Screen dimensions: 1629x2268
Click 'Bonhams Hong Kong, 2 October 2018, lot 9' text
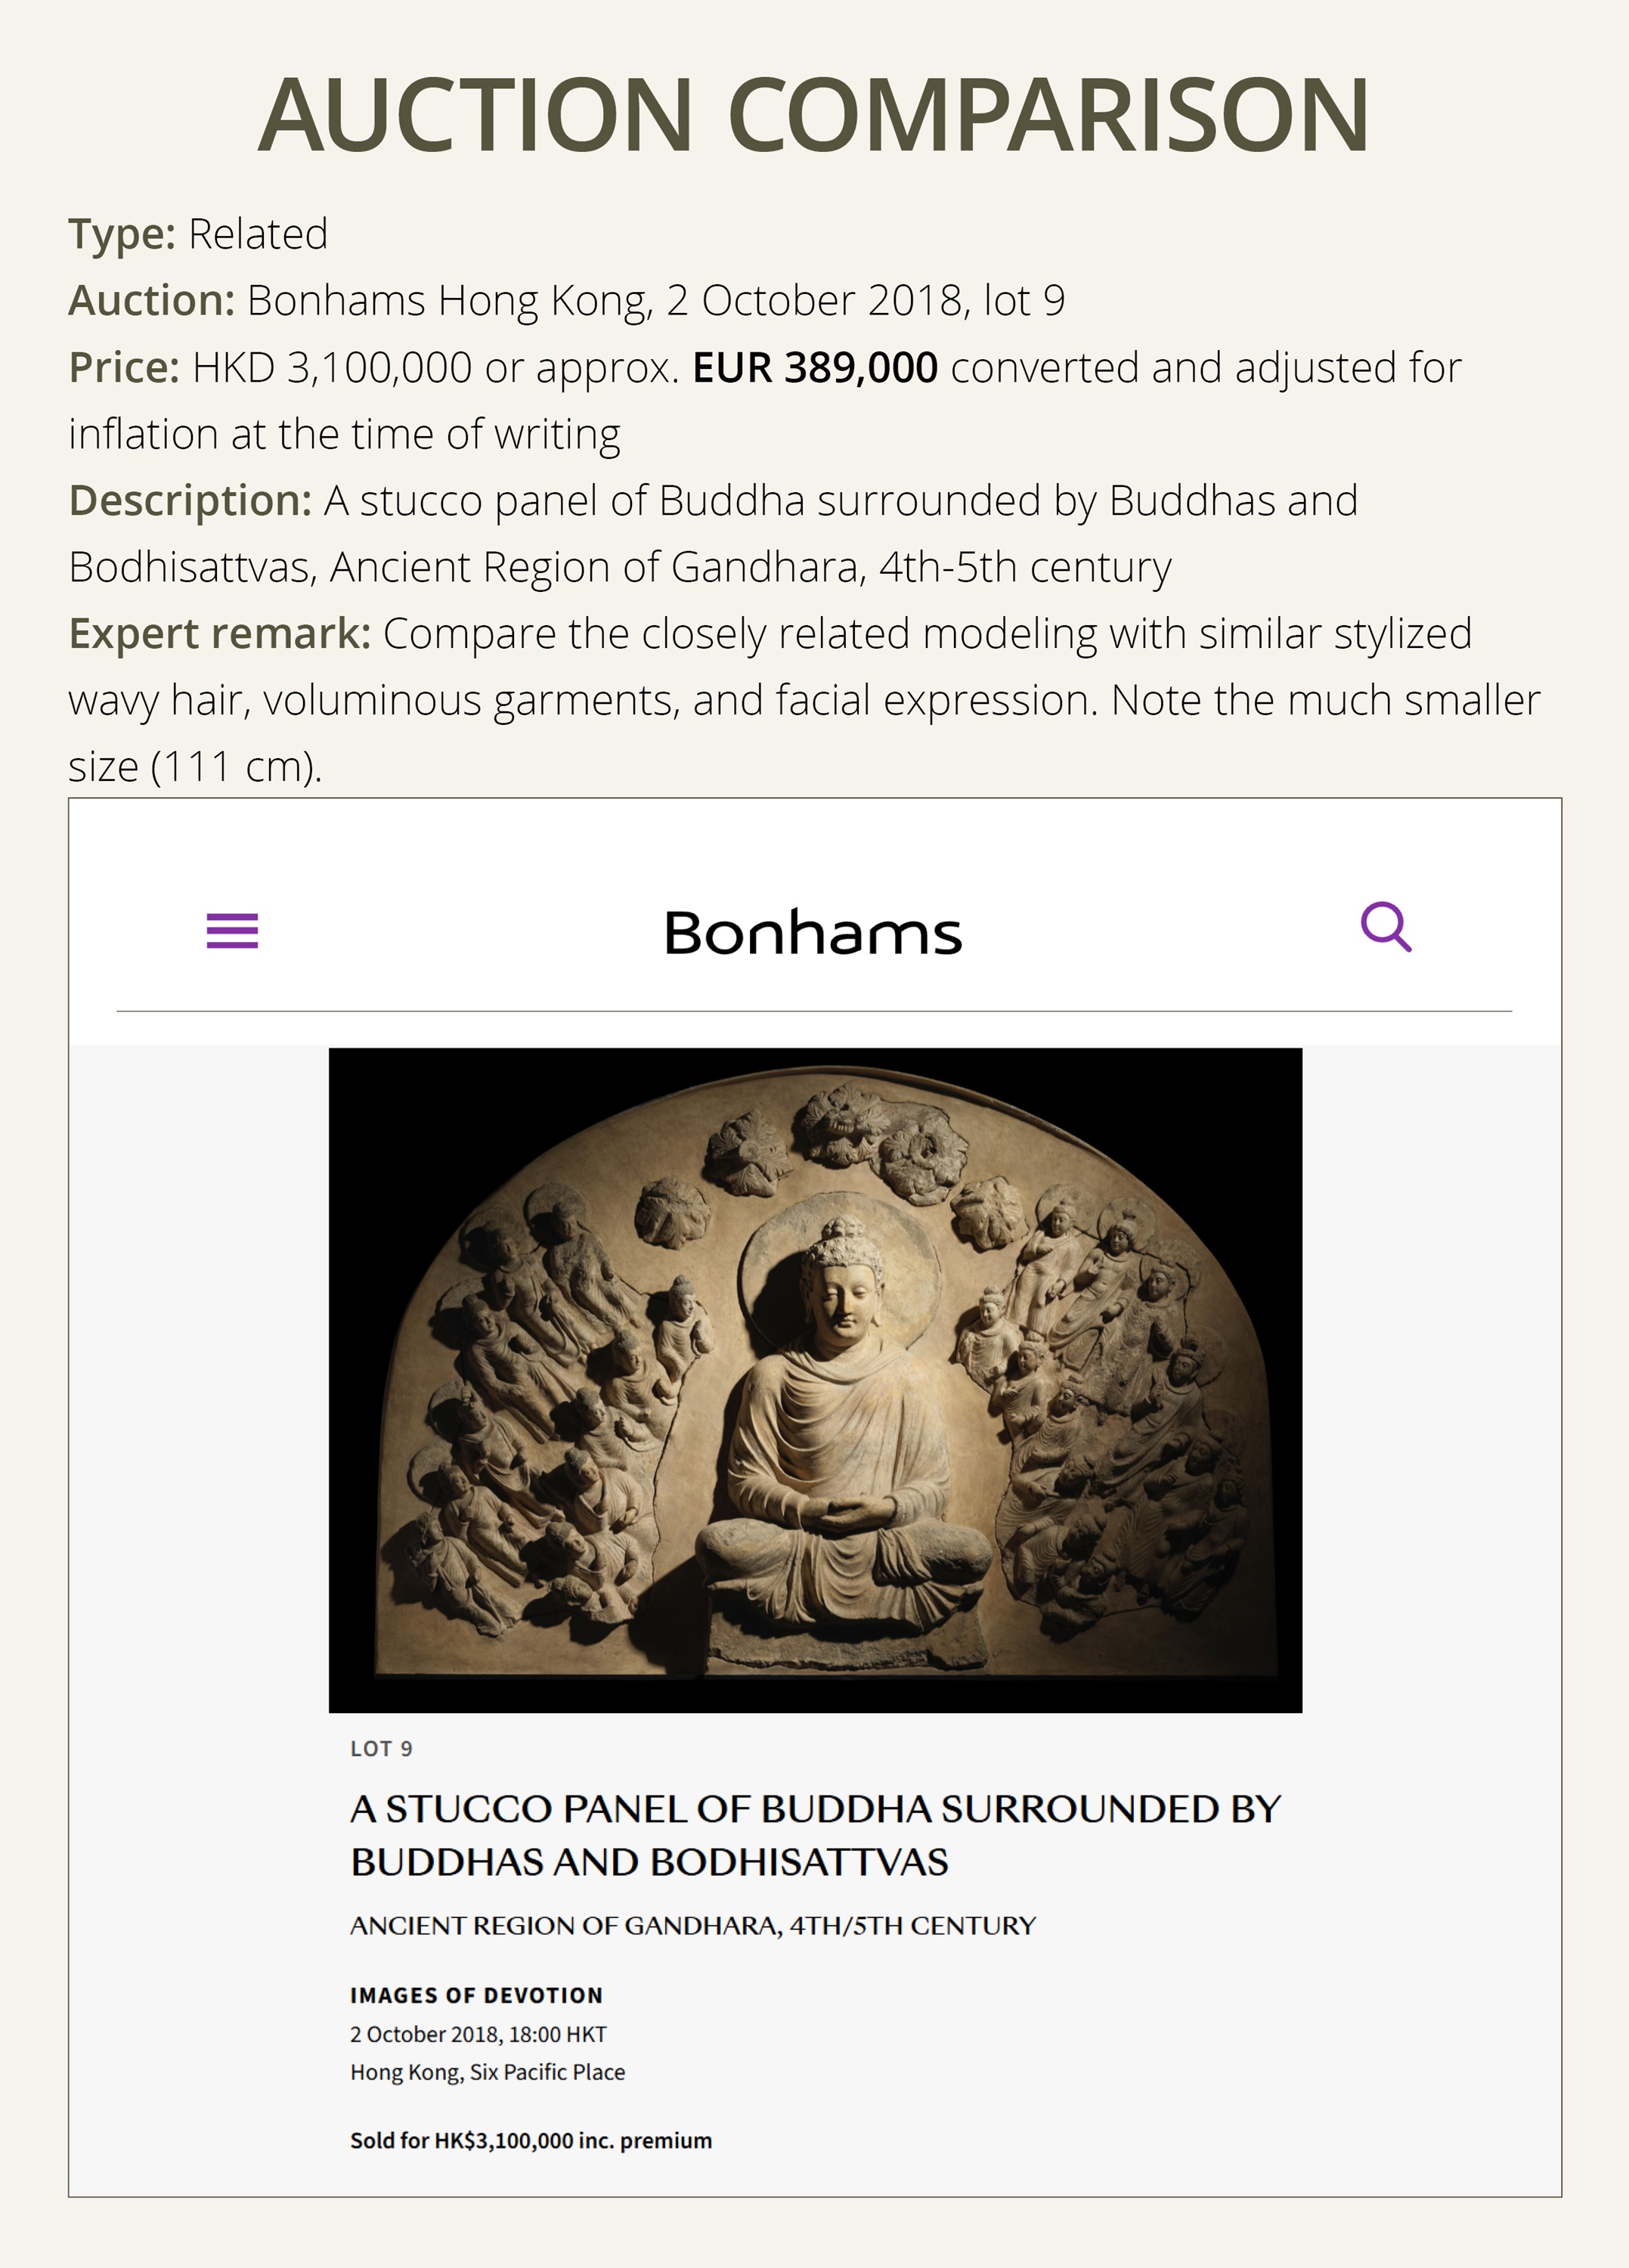click(656, 301)
